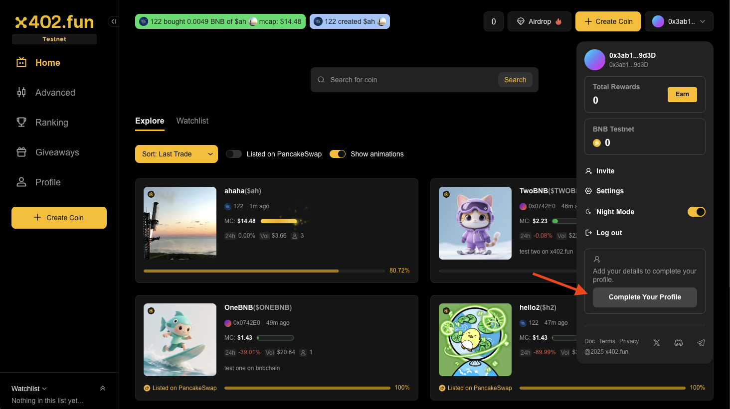
Task: Click the X (Twitter) social icon
Action: click(657, 343)
